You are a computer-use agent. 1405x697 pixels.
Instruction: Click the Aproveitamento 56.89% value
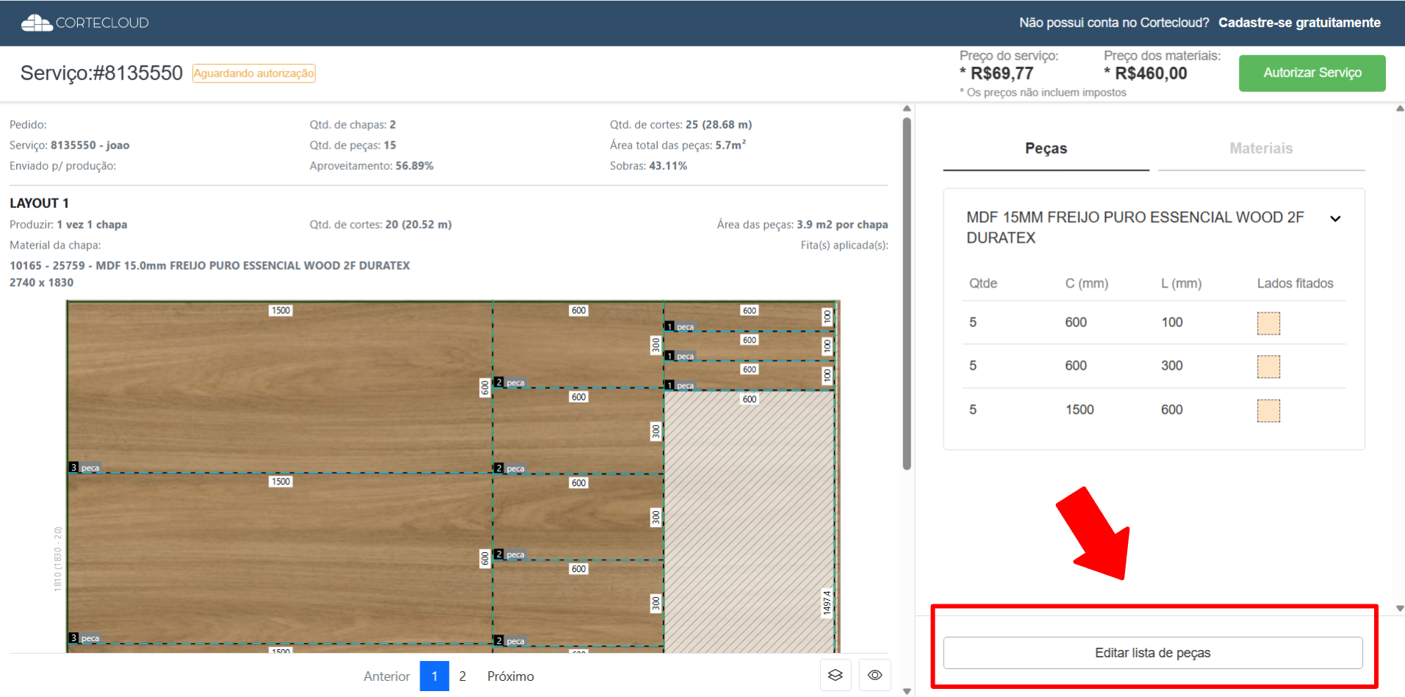click(414, 166)
